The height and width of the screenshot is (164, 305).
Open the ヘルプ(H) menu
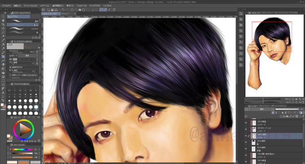tap(107, 6)
